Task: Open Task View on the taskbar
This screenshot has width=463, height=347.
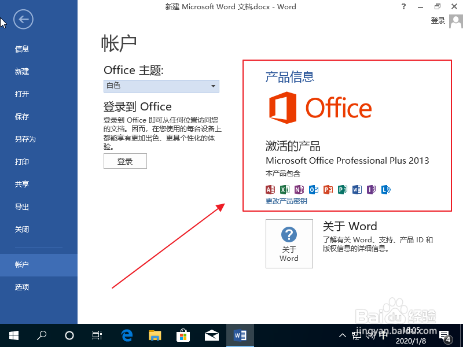Action: tap(97, 335)
